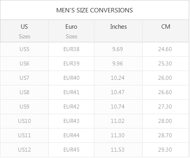Click the 25.30 CM value

[x=165, y=63]
